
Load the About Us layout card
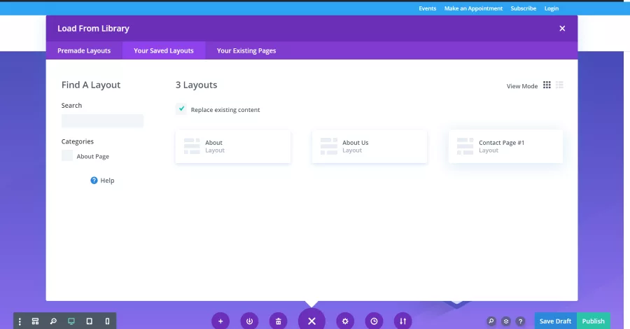coord(369,146)
